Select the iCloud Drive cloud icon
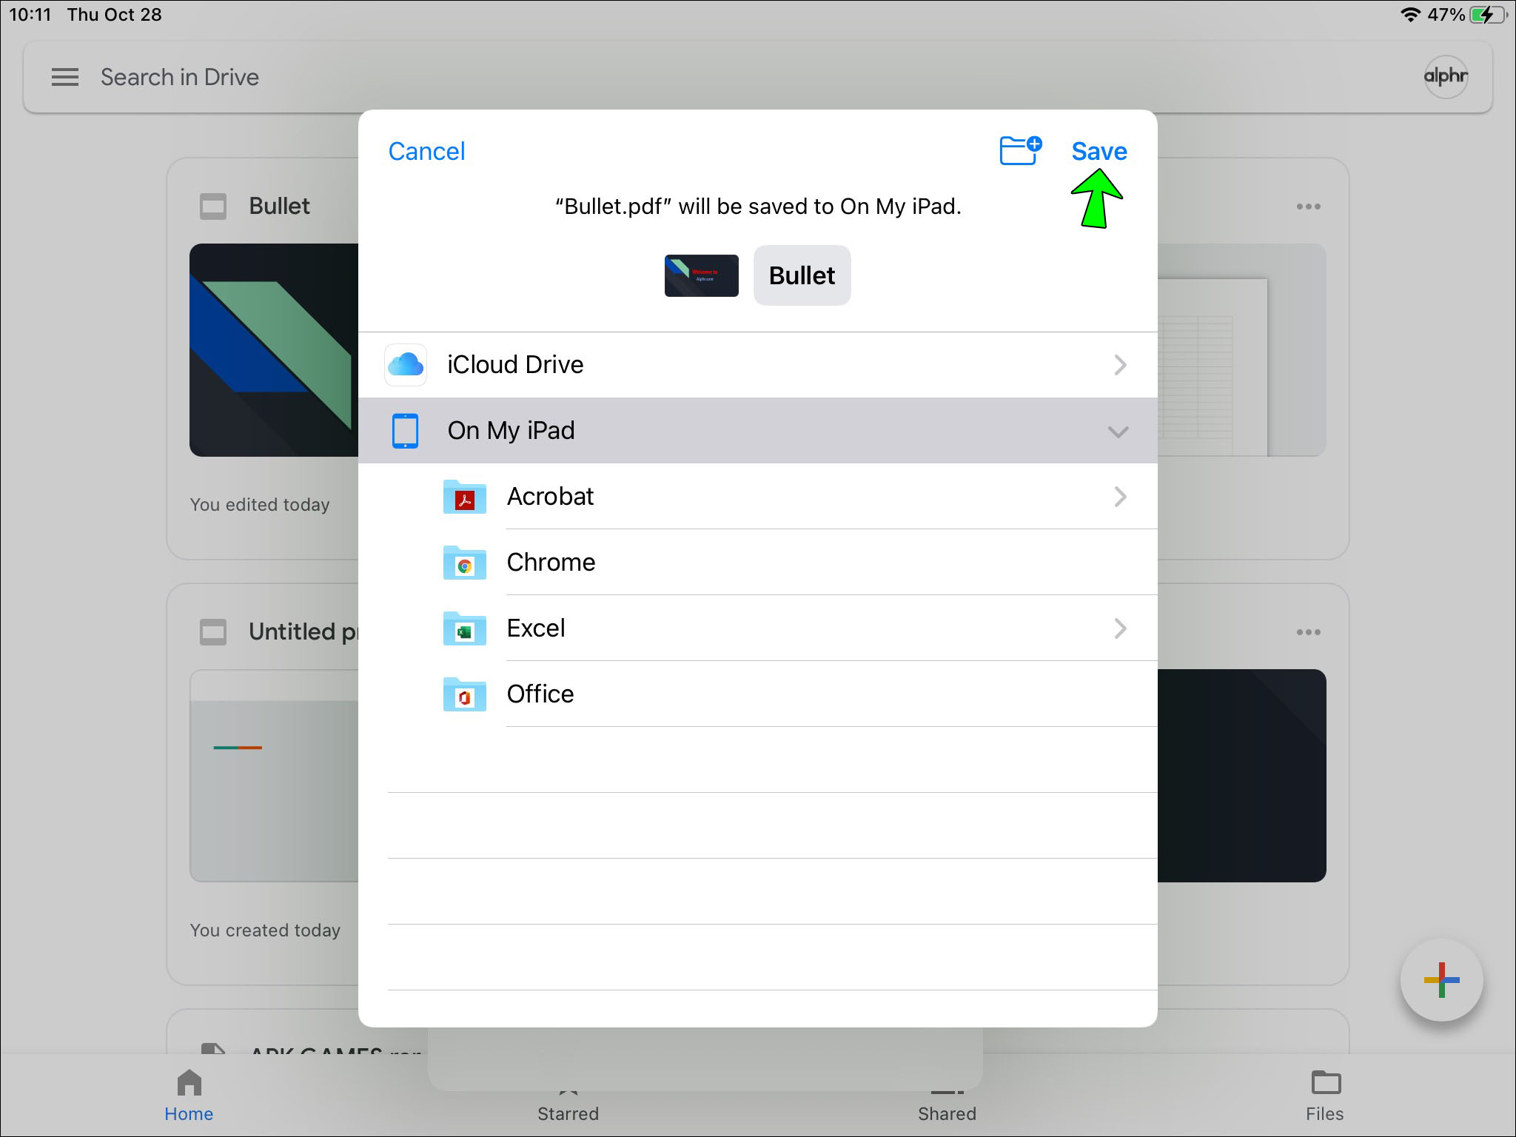The height and width of the screenshot is (1137, 1516). coord(406,365)
